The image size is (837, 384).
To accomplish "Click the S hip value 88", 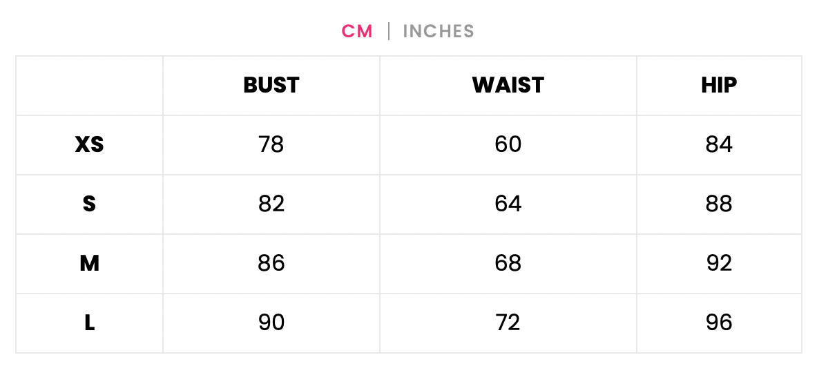I will 719,204.
